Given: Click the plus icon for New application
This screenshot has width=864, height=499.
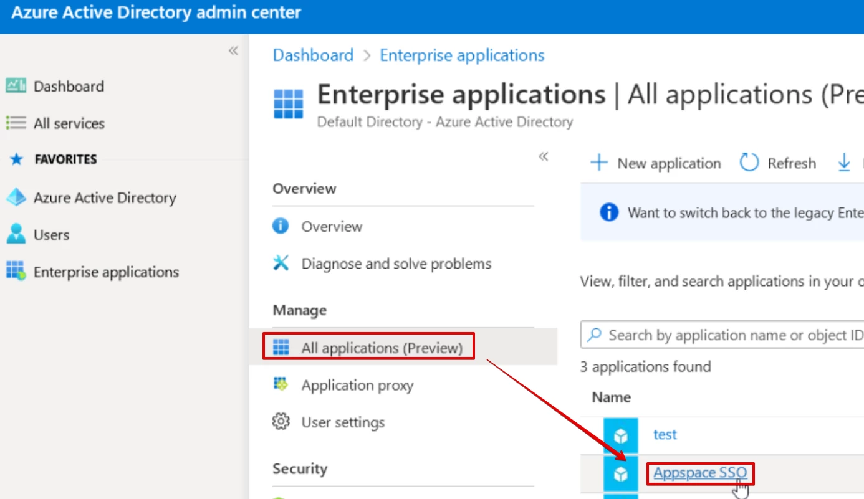Looking at the screenshot, I should (x=598, y=163).
